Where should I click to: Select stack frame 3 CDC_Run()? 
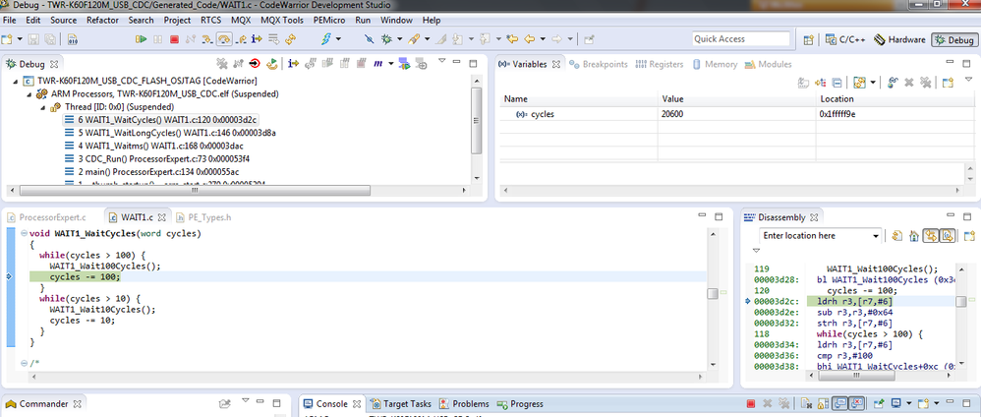(157, 158)
